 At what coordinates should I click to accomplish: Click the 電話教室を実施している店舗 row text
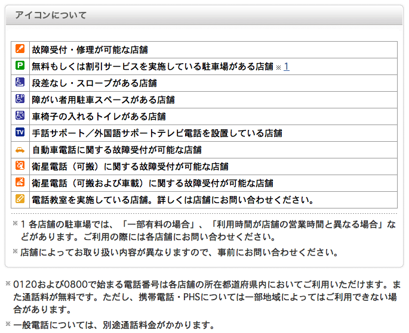pyautogui.click(x=173, y=200)
